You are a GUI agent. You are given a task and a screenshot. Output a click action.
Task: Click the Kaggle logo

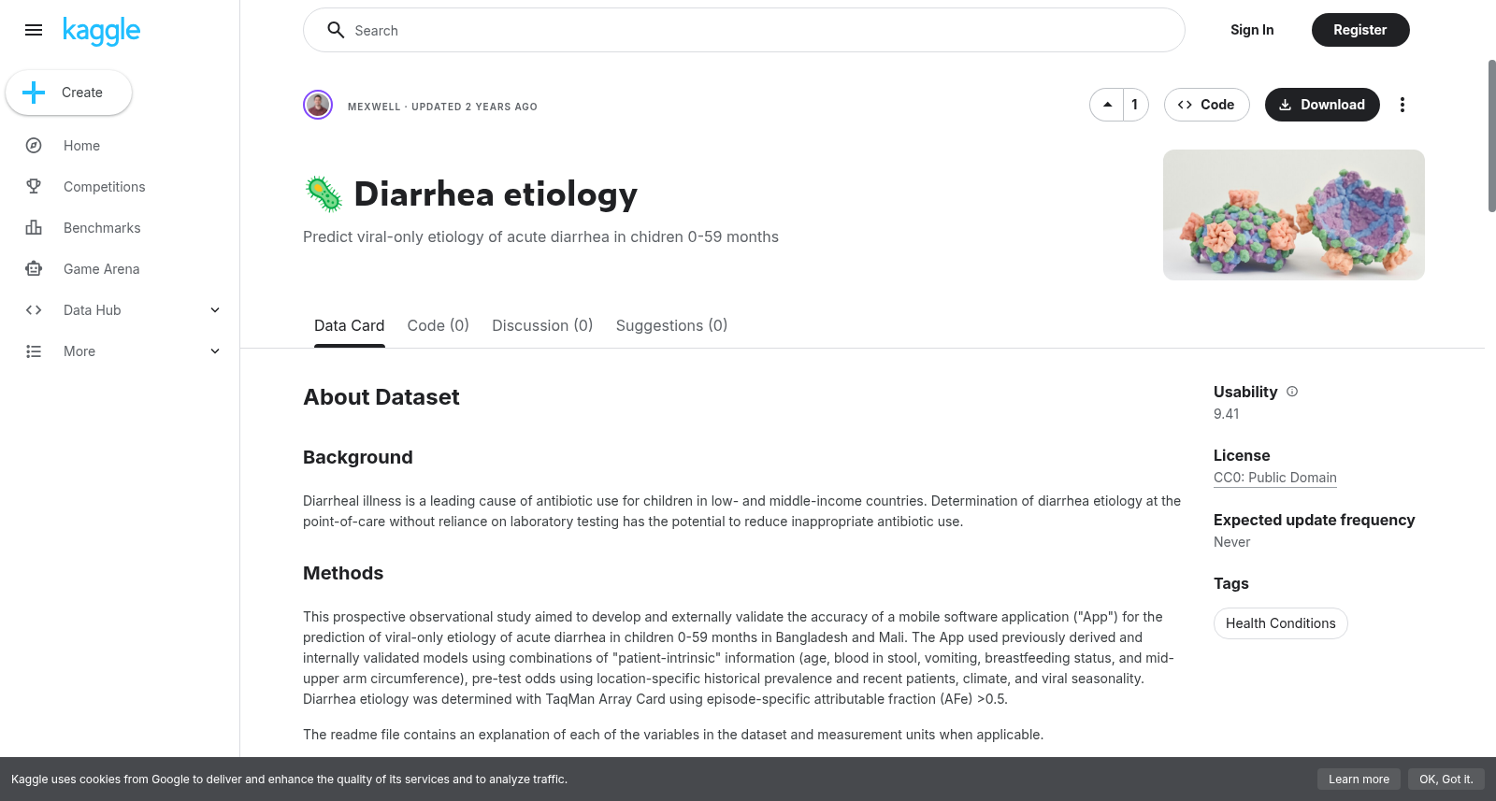point(101,31)
